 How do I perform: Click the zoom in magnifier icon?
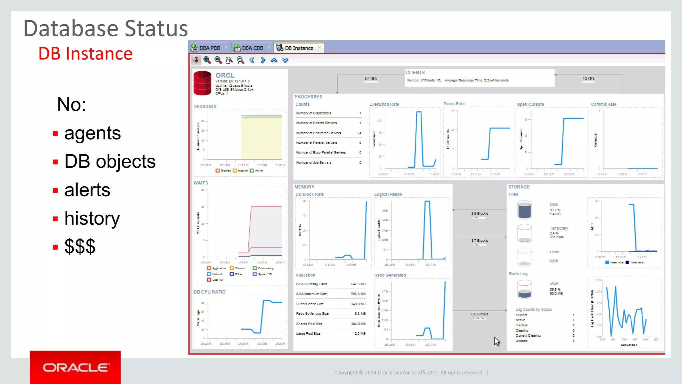(207, 60)
